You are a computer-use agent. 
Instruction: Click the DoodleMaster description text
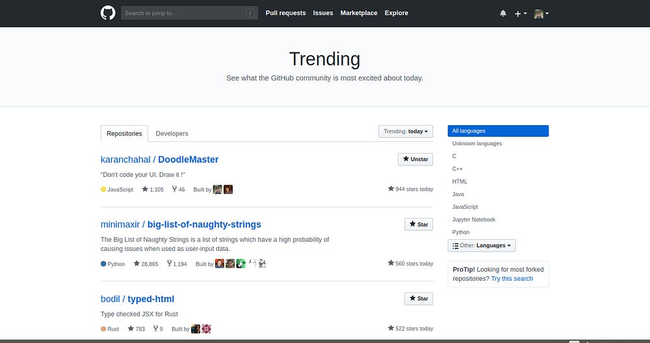pyautogui.click(x=142, y=174)
